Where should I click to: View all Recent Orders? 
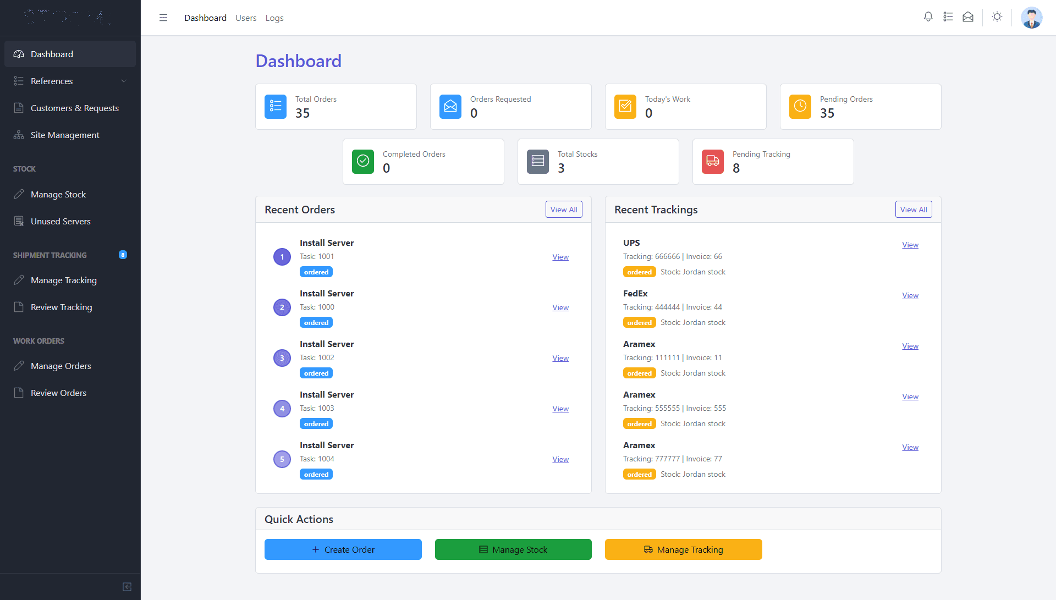point(564,210)
